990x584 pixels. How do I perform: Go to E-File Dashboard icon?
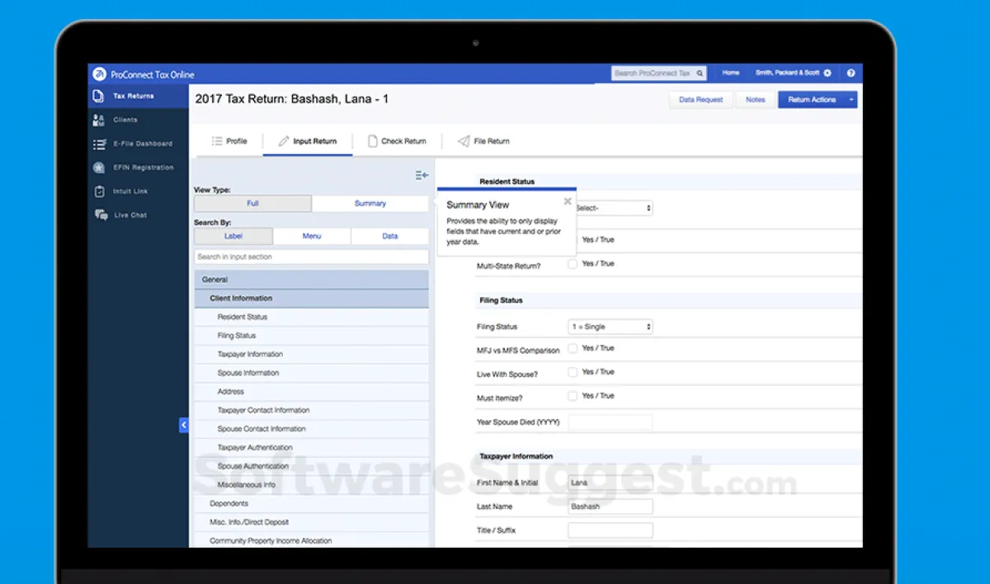pyautogui.click(x=99, y=144)
